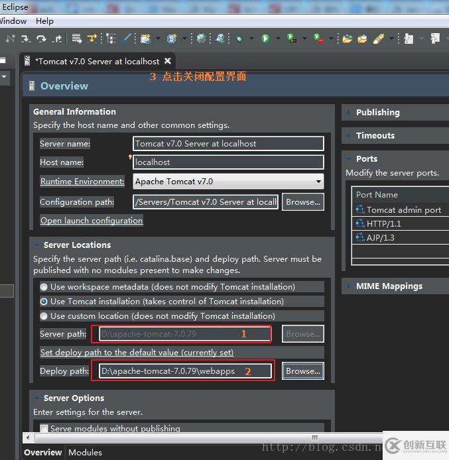Click the last toolbar icon on the right

click(435, 38)
